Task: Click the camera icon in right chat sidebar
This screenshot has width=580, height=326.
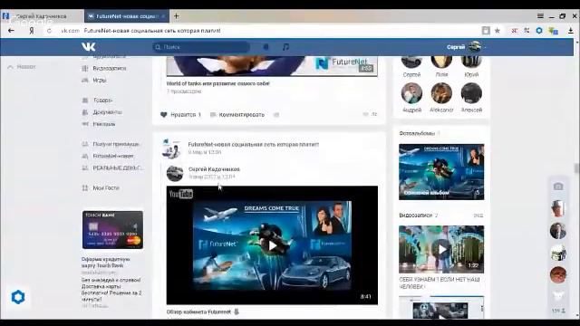Action: pyautogui.click(x=558, y=187)
